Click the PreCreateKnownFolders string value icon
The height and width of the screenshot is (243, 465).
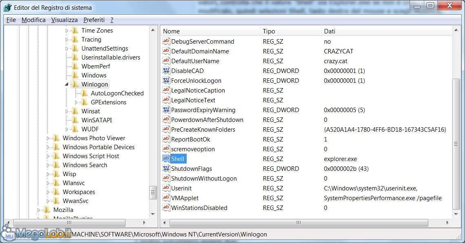[x=166, y=129]
